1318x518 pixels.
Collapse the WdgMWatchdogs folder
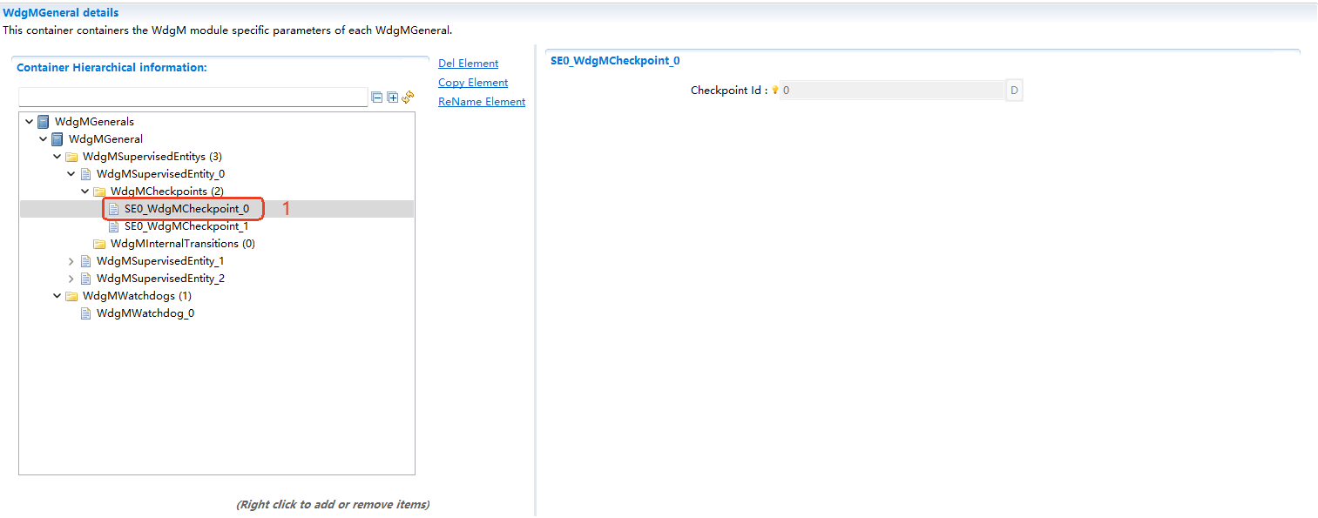(57, 296)
